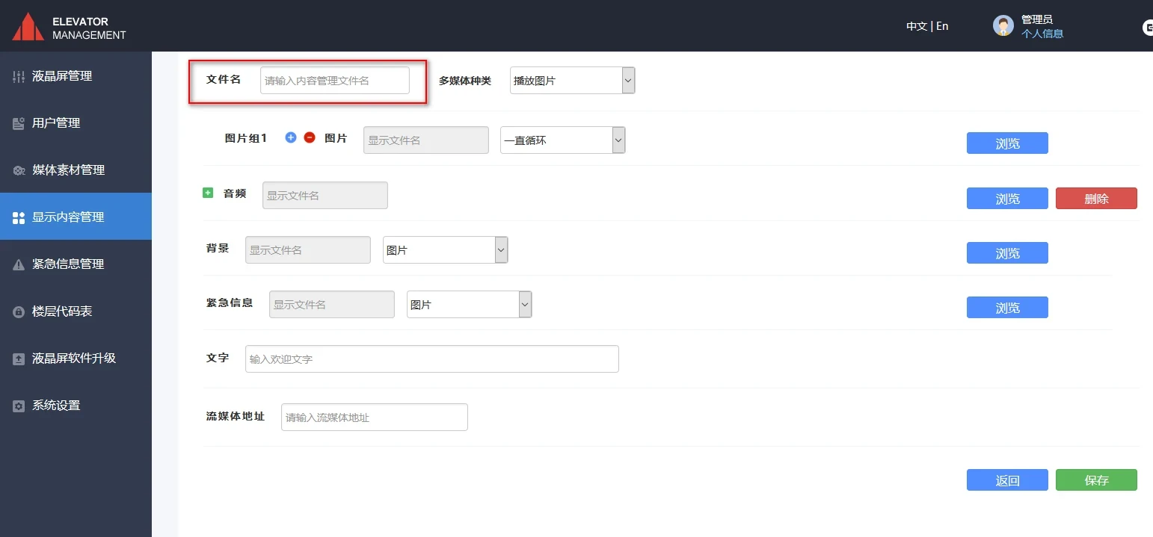Click the blue 返回 button
Viewport: 1153px width, 537px height.
[1007, 480]
